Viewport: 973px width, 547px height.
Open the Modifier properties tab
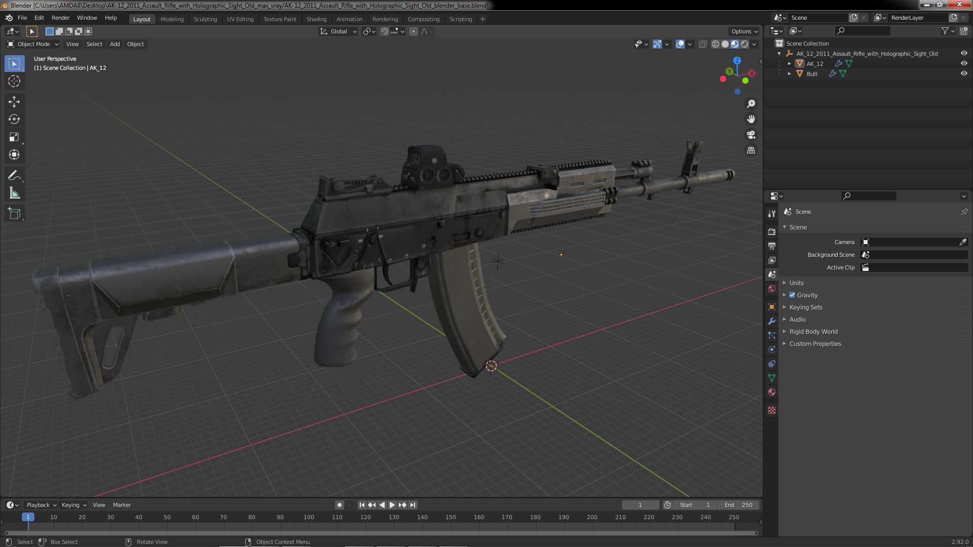pos(771,321)
